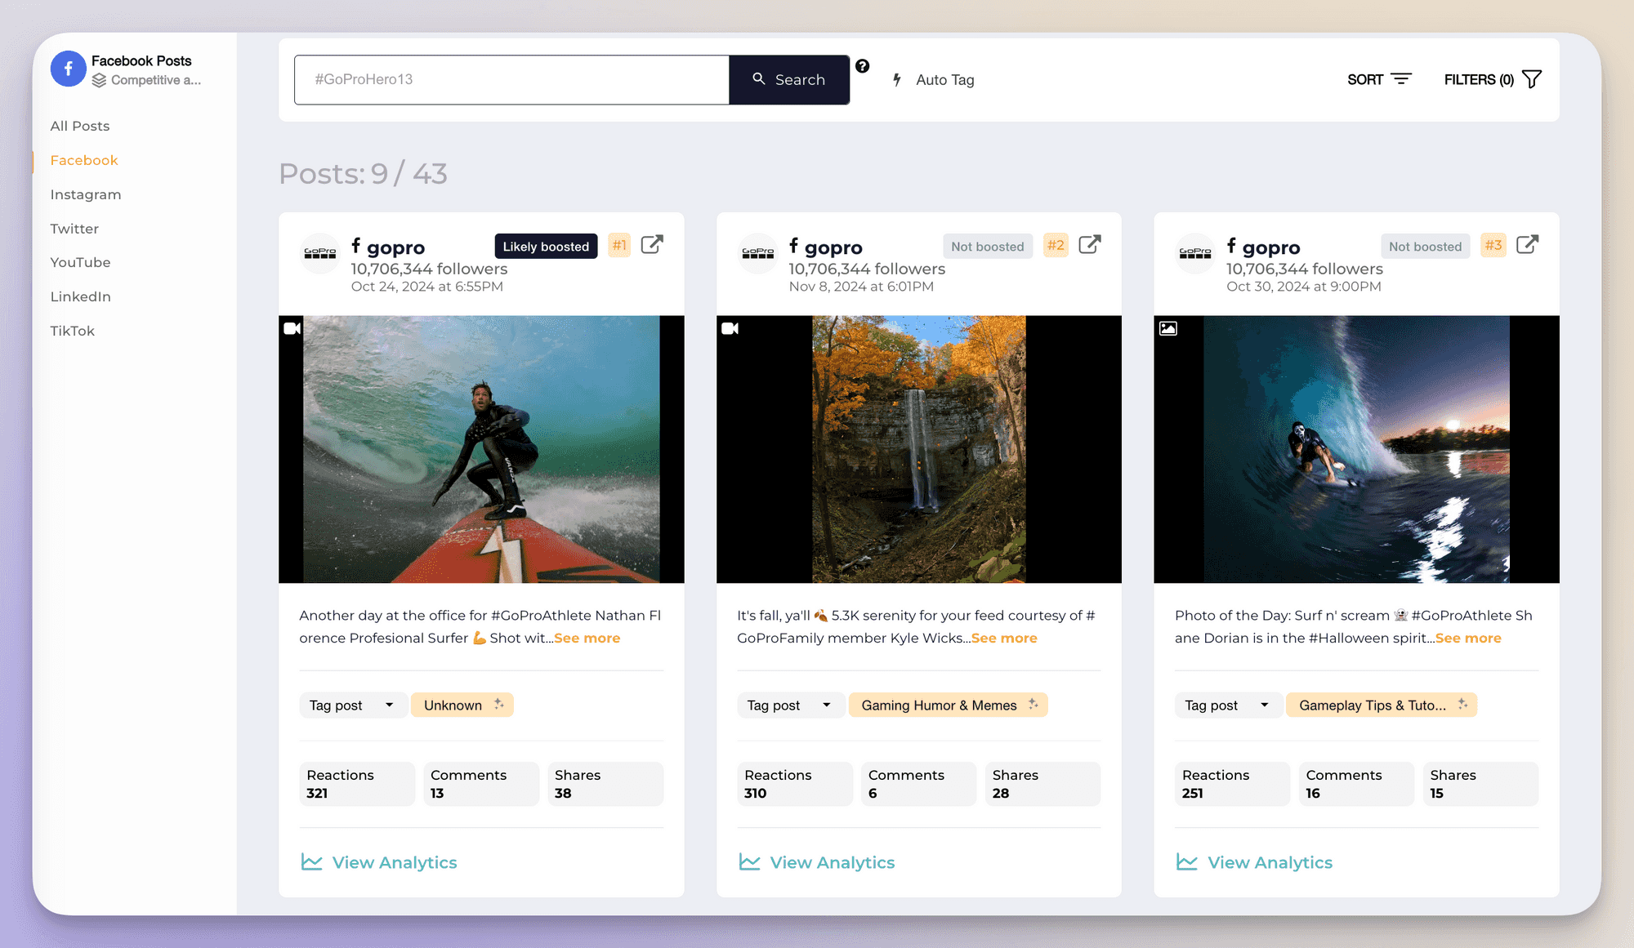Click the SORT lines icon
Screen dimensions: 1634x948
pyautogui.click(x=1401, y=79)
